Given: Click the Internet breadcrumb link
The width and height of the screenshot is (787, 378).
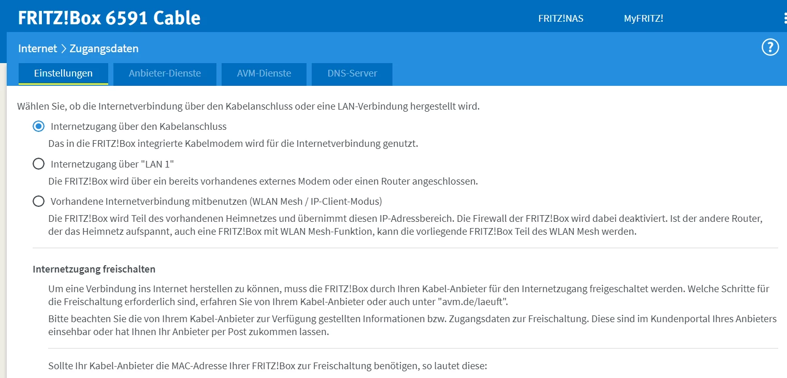Looking at the screenshot, I should click(x=37, y=49).
